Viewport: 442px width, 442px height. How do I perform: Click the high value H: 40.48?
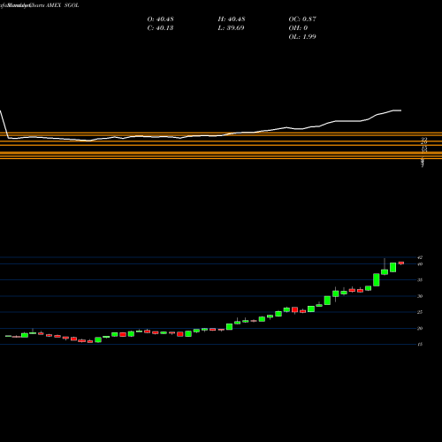point(232,19)
